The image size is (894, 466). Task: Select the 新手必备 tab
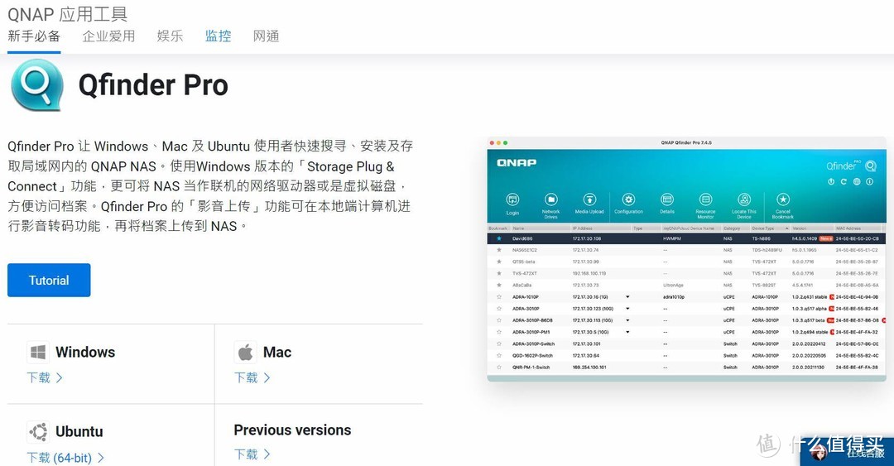point(34,36)
